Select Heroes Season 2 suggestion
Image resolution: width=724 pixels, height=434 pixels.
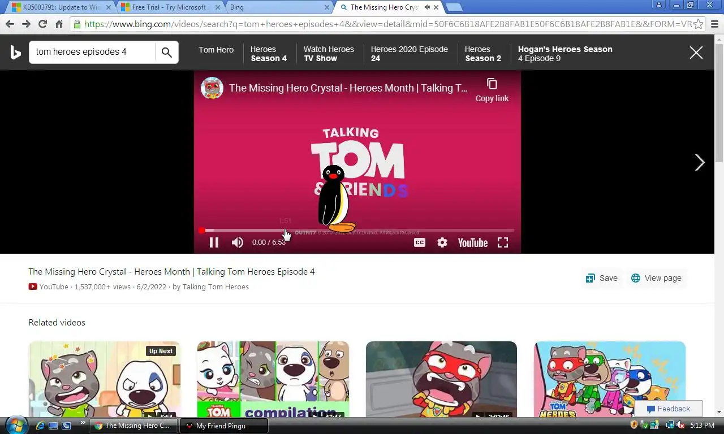click(x=483, y=54)
